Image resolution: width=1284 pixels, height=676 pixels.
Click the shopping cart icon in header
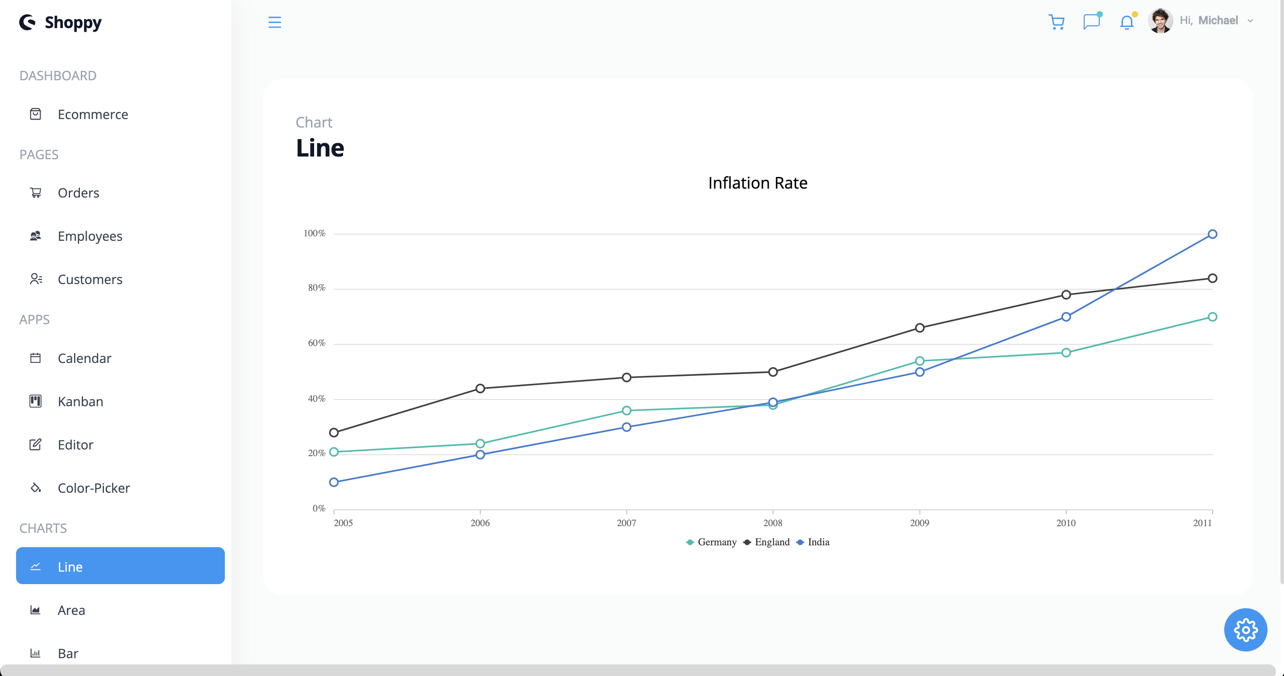1057,21
